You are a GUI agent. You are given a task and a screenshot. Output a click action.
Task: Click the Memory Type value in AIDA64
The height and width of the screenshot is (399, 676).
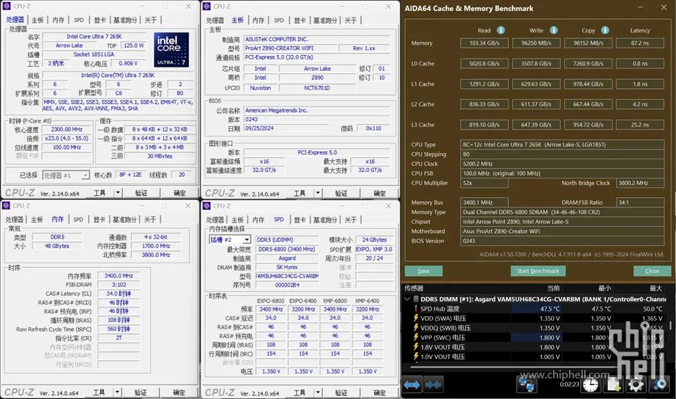pyautogui.click(x=562, y=212)
